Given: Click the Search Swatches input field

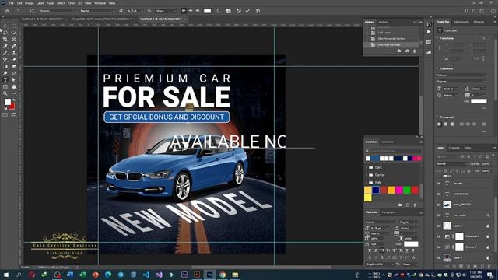Looking at the screenshot, I should click(393, 151).
